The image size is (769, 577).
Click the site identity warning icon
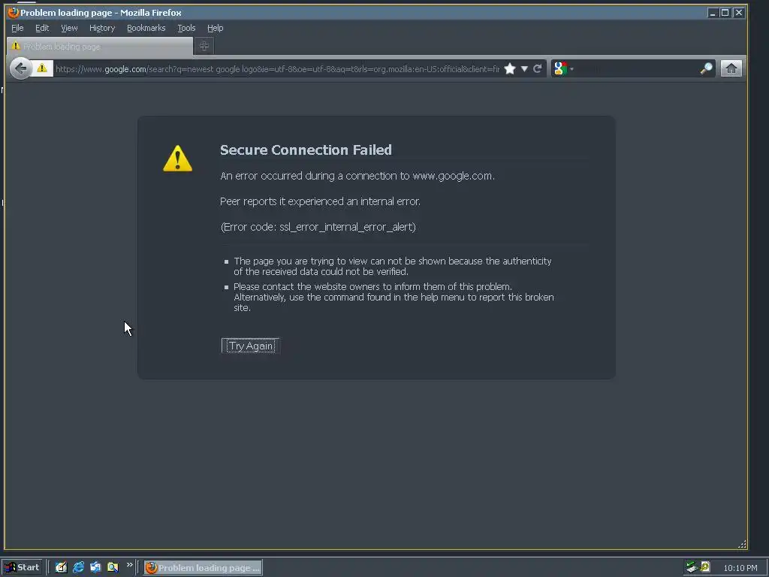(42, 68)
